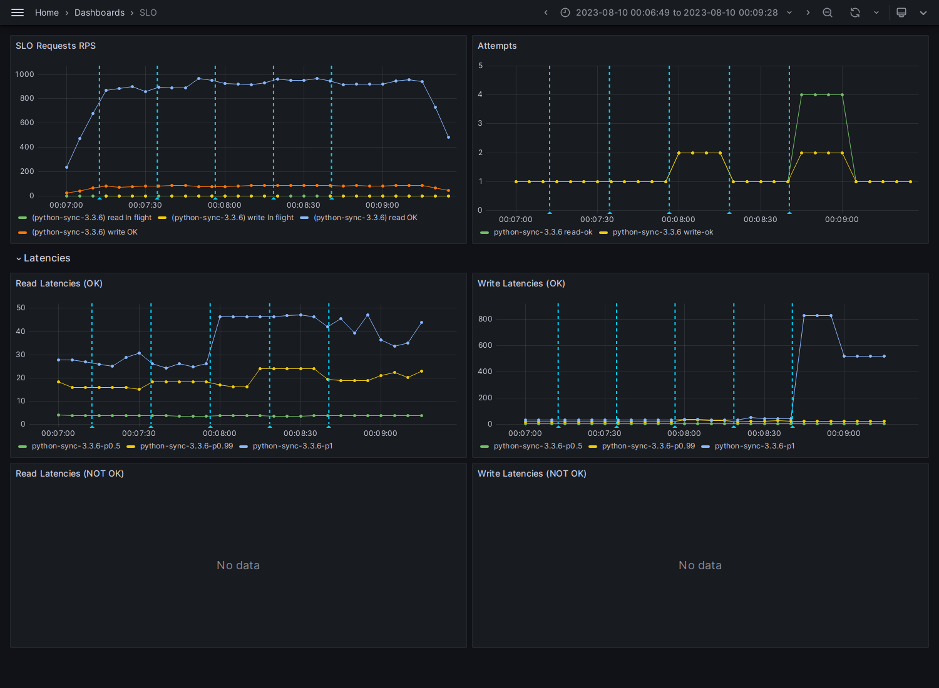This screenshot has height=688, width=939.
Task: Click green swatch for read In flight
Action: pos(23,218)
